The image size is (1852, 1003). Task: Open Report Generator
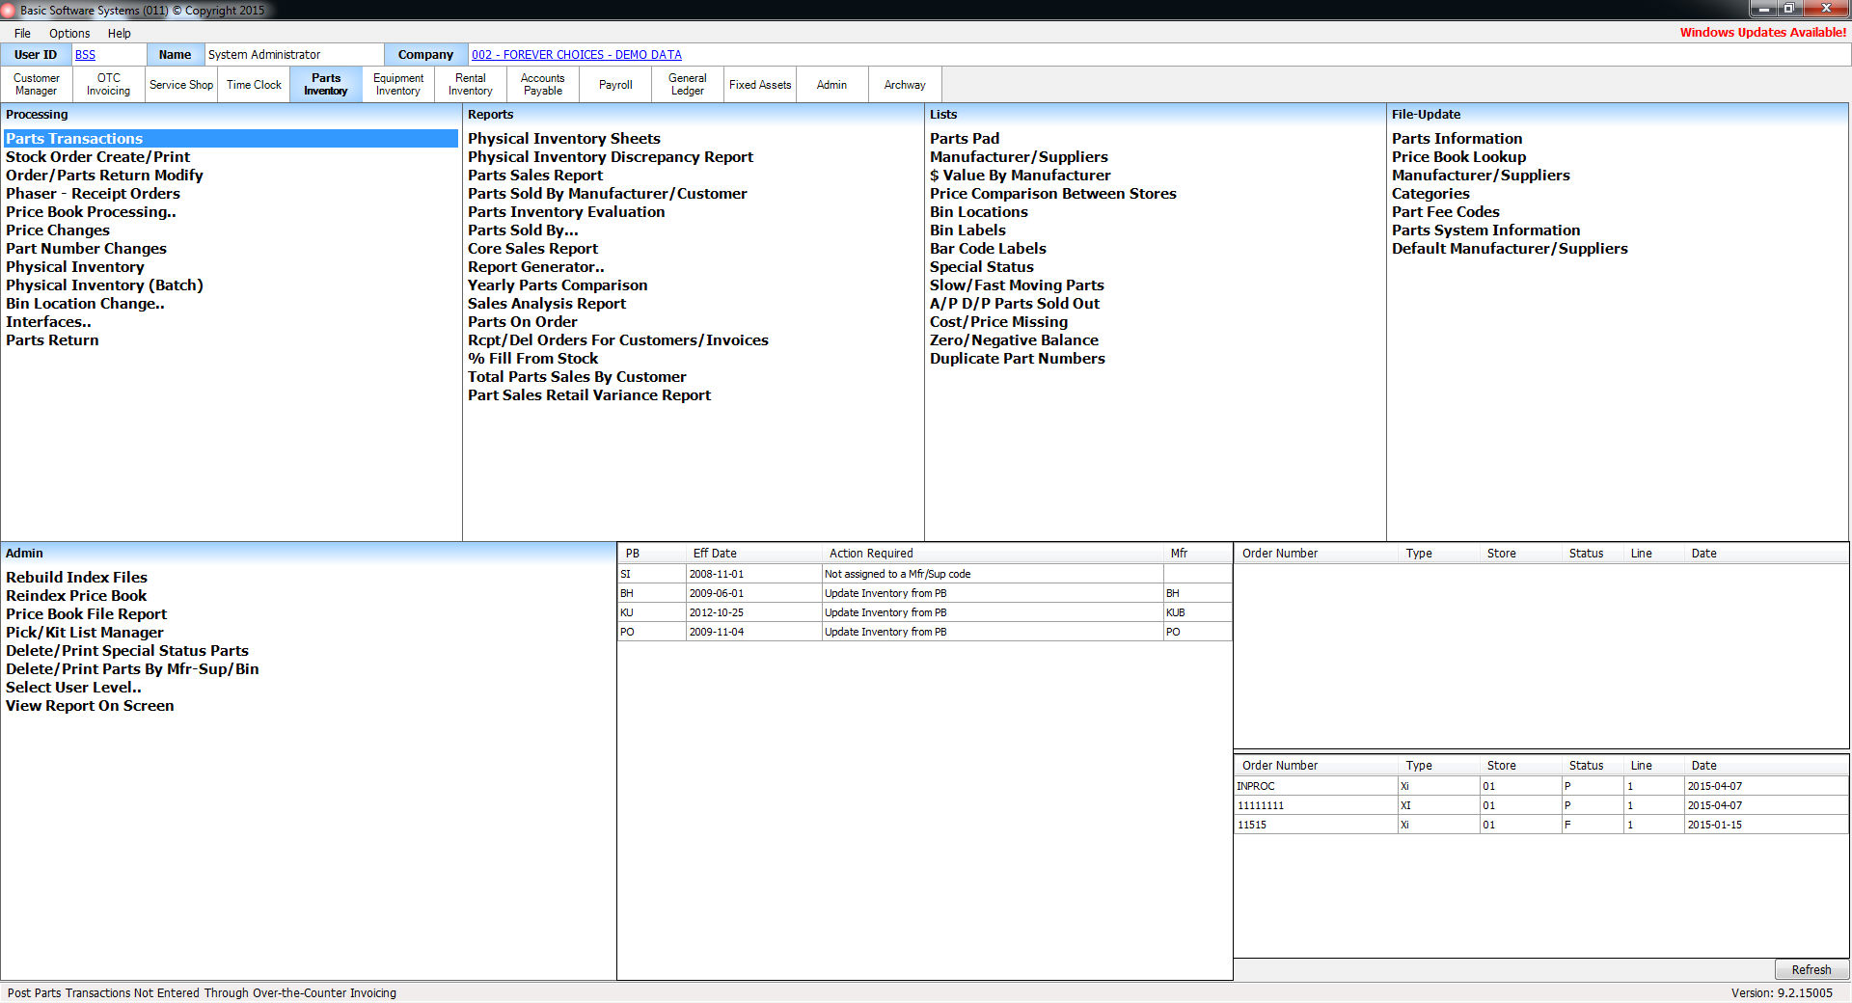coord(536,267)
